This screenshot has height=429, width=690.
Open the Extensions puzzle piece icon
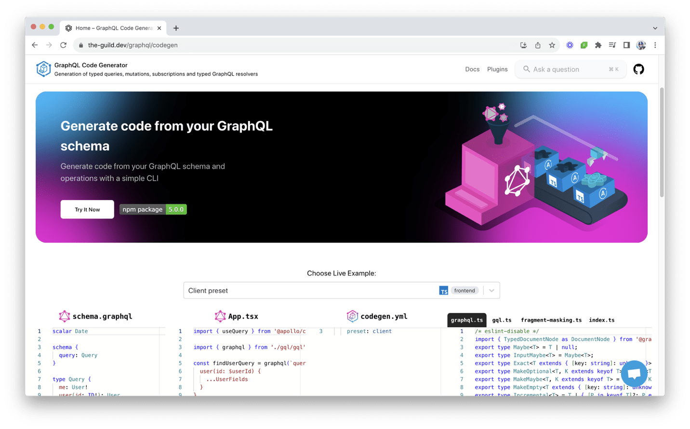tap(598, 45)
